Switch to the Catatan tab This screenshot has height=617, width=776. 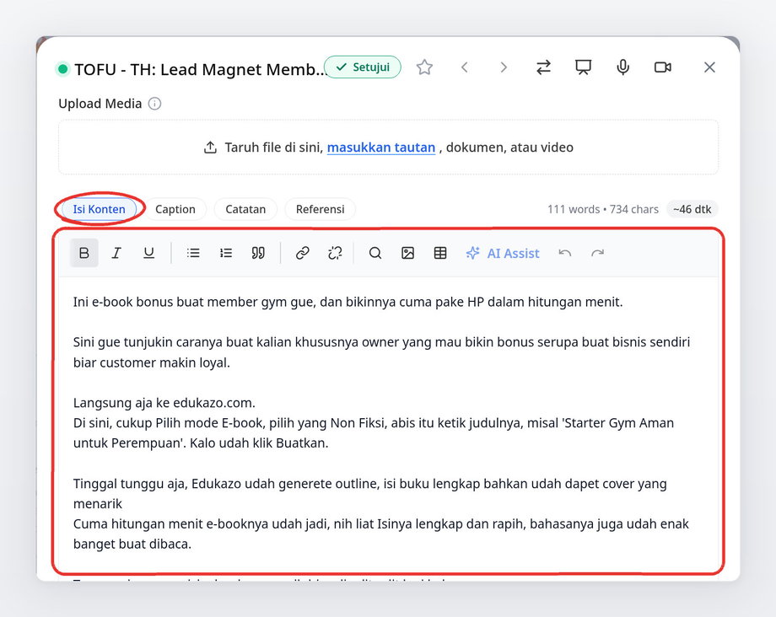point(245,209)
